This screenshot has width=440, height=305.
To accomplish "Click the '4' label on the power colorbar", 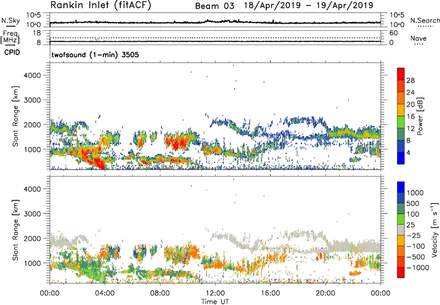I will tap(409, 153).
